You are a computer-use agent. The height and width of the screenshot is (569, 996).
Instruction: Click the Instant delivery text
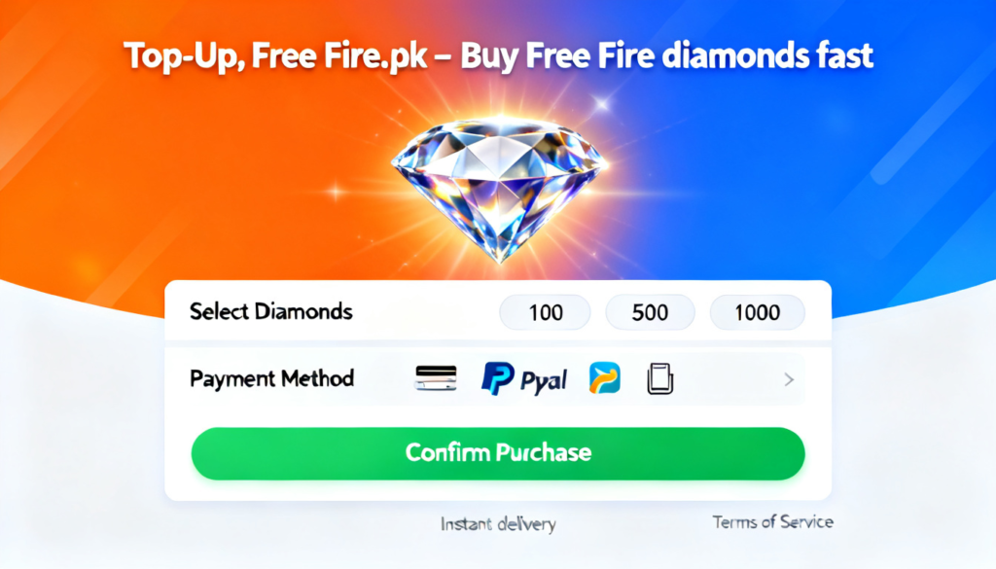(x=499, y=524)
